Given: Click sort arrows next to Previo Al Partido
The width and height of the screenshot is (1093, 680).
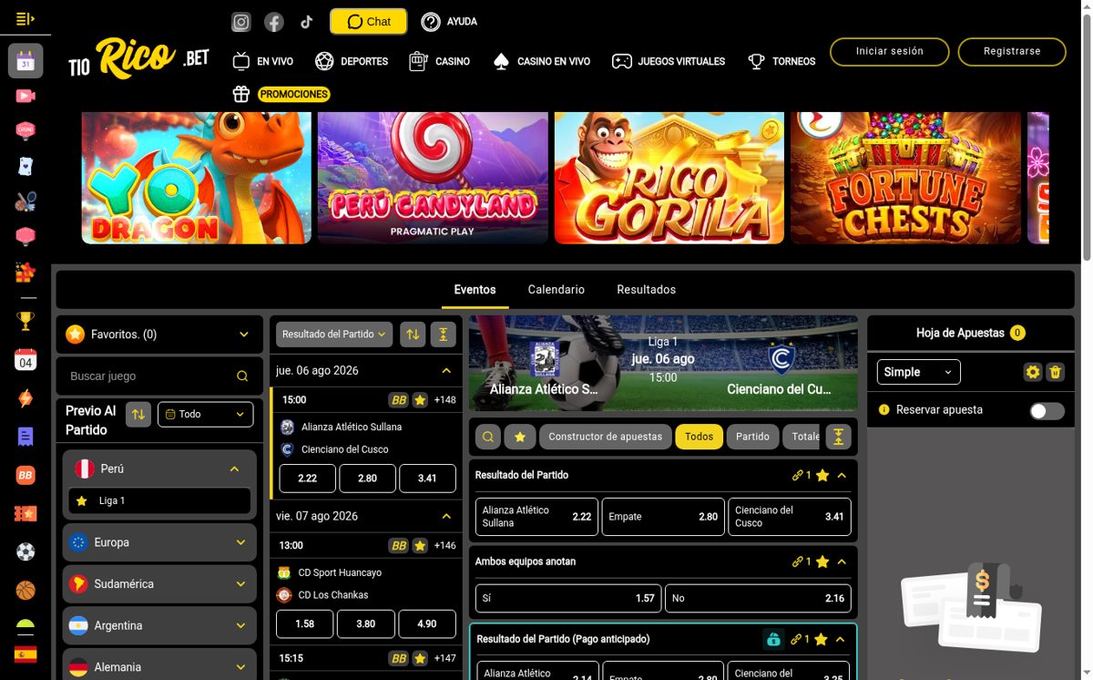Looking at the screenshot, I should tap(138, 414).
